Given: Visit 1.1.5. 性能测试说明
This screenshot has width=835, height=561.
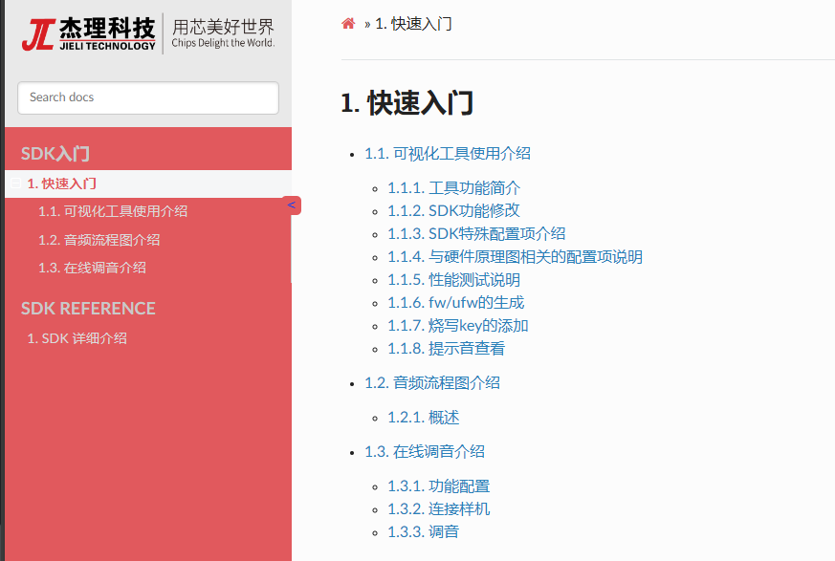Looking at the screenshot, I should (x=453, y=280).
